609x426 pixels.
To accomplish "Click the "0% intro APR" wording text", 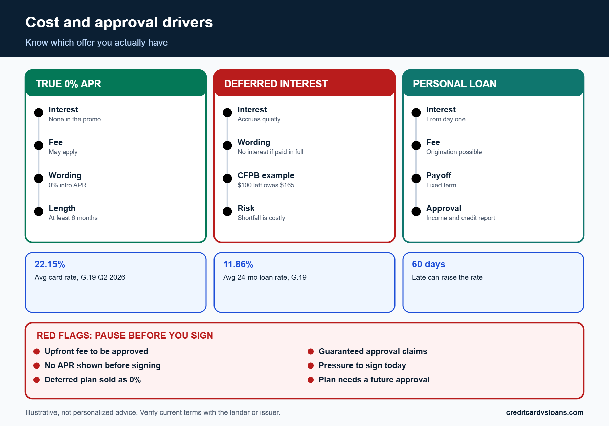I will 68,185.
